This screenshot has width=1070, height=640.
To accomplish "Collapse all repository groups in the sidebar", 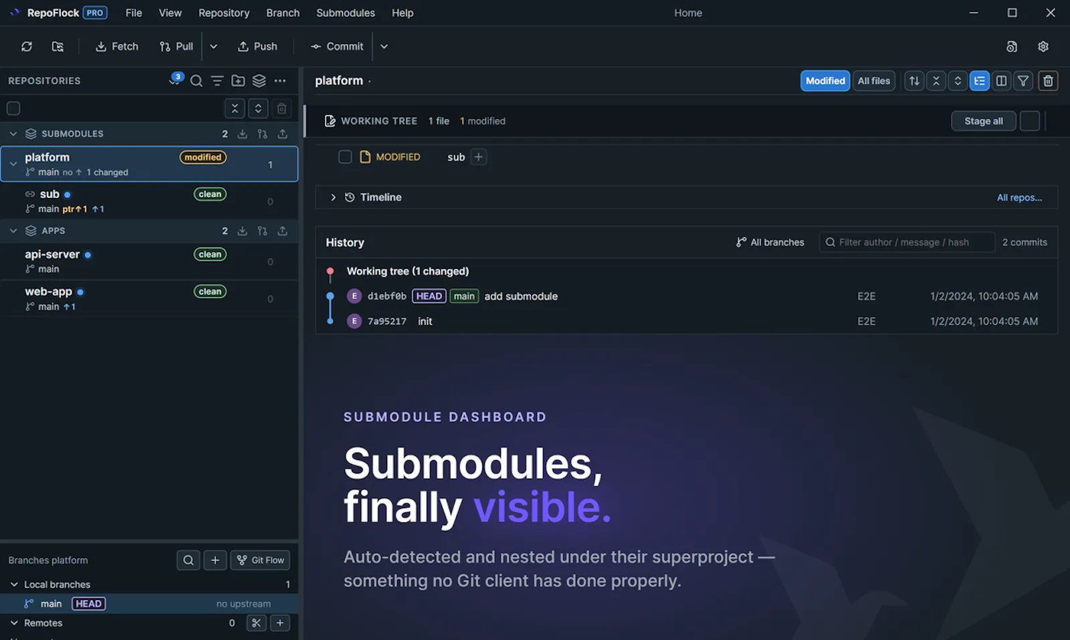I will coord(235,108).
